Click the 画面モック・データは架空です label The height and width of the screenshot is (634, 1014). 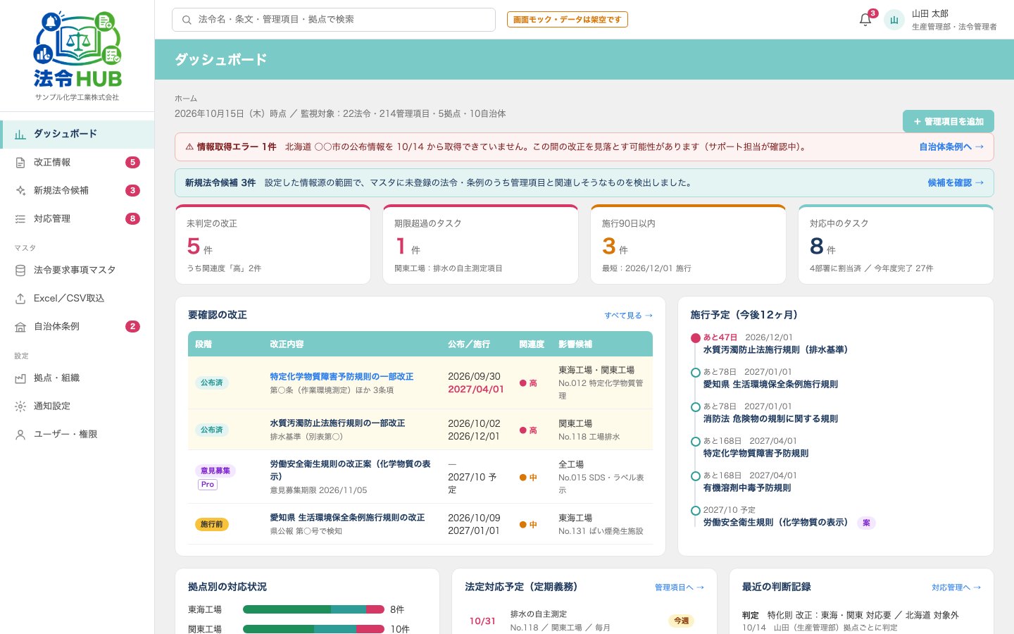tap(568, 20)
